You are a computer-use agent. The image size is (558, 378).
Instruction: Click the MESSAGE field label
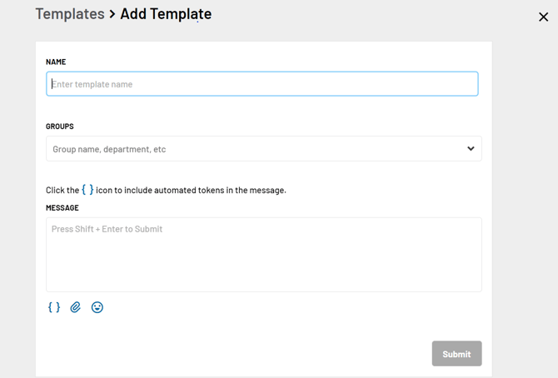point(62,208)
